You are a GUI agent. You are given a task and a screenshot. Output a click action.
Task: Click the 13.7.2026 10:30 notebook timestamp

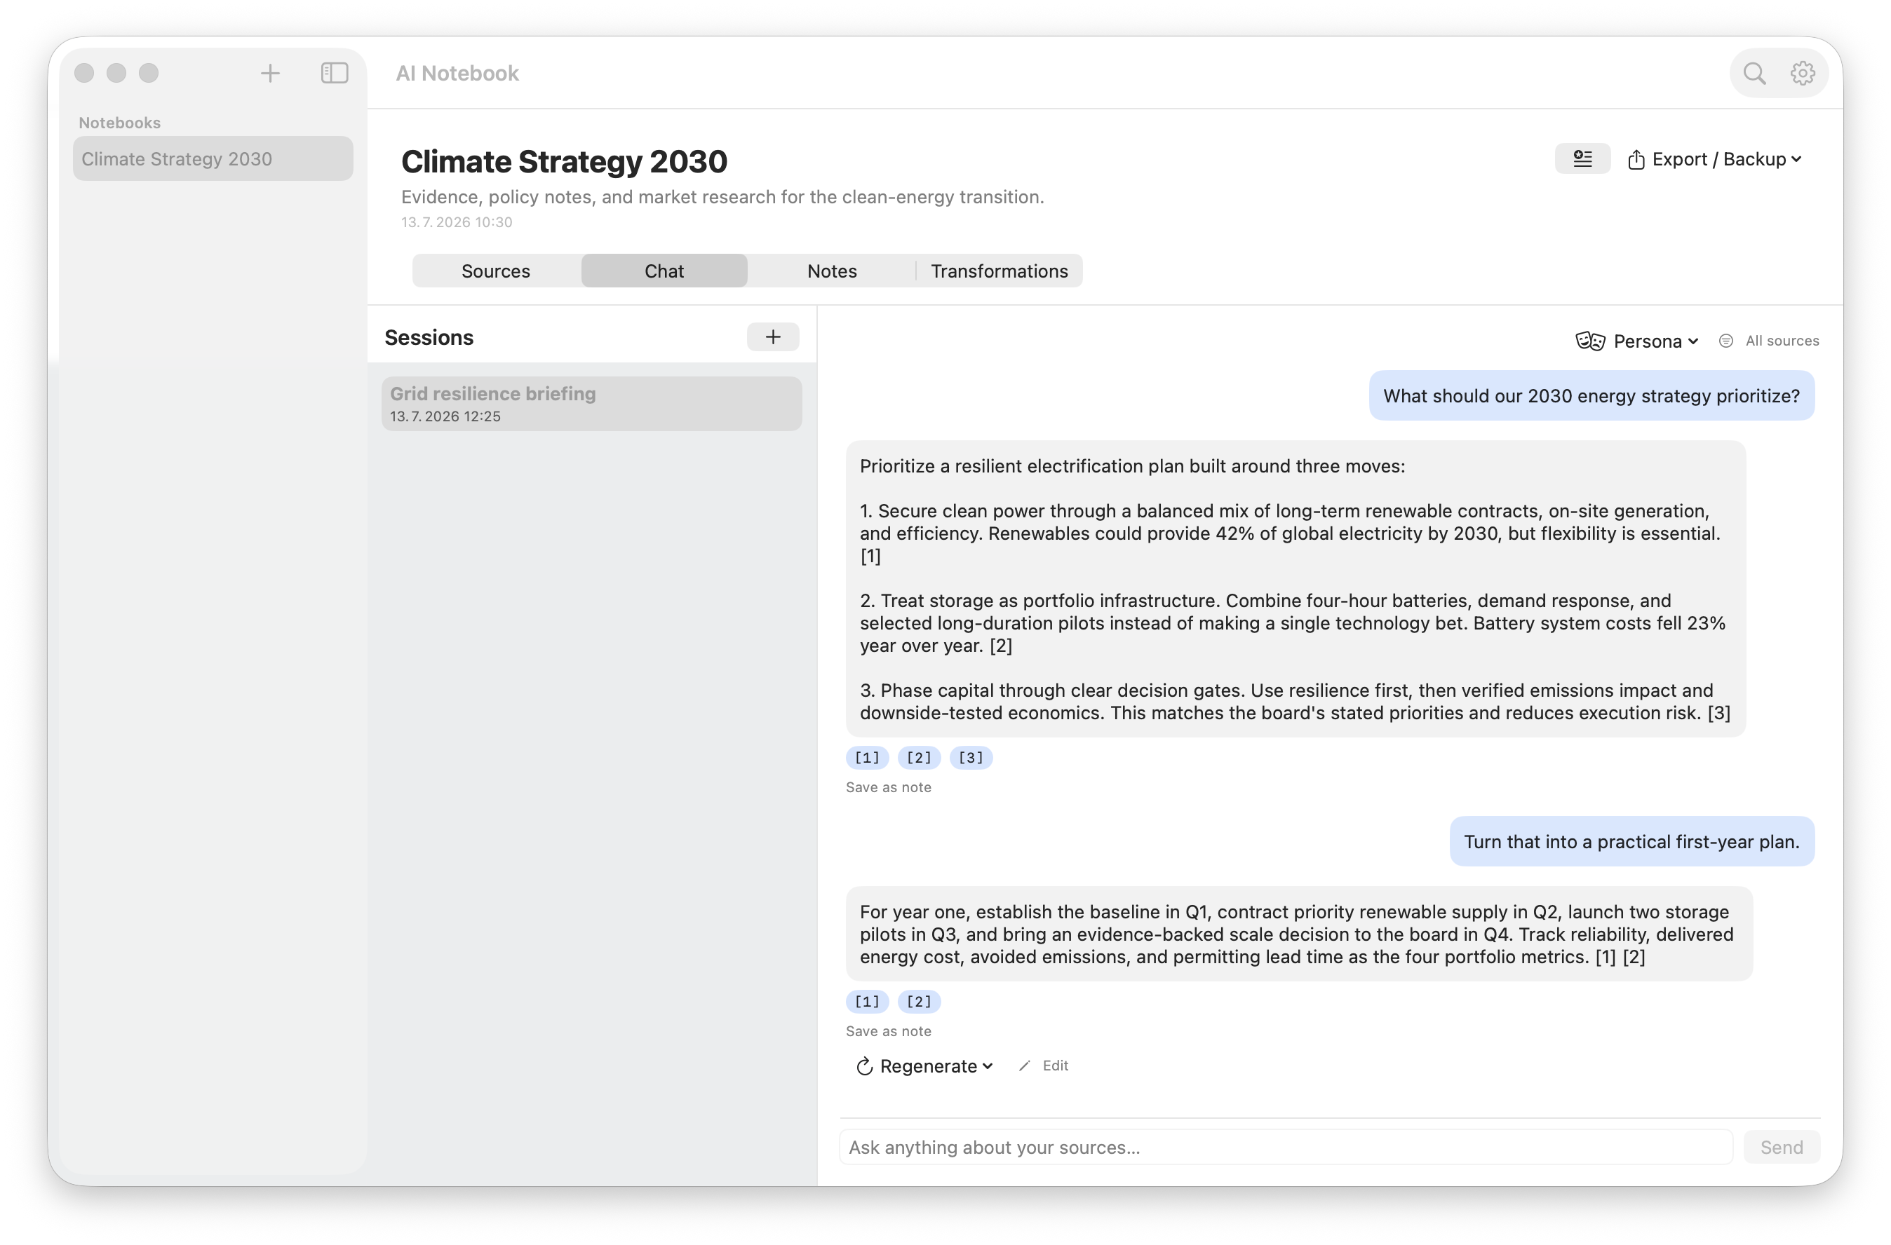(x=457, y=222)
